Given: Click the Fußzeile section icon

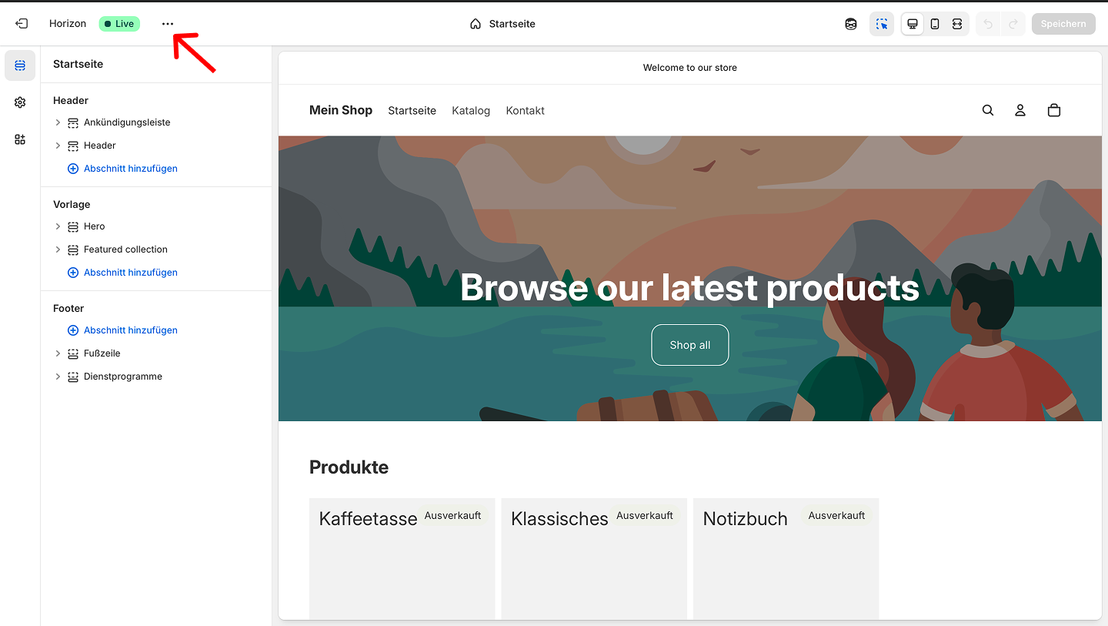Looking at the screenshot, I should pos(73,353).
